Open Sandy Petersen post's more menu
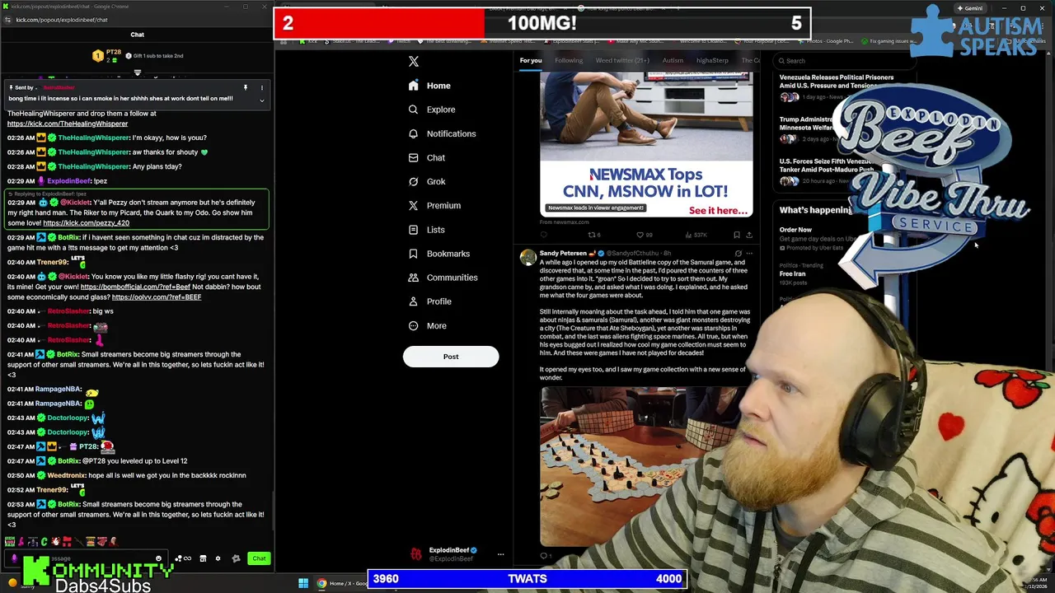 coord(748,253)
